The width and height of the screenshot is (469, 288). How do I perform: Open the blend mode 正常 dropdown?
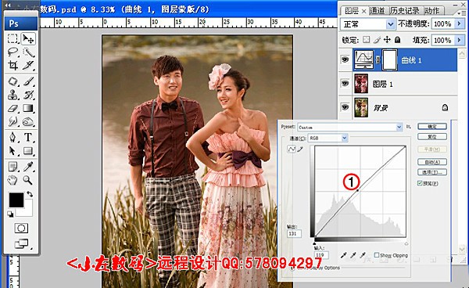point(368,24)
